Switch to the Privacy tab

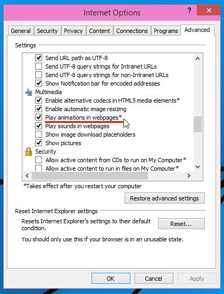tap(73, 31)
